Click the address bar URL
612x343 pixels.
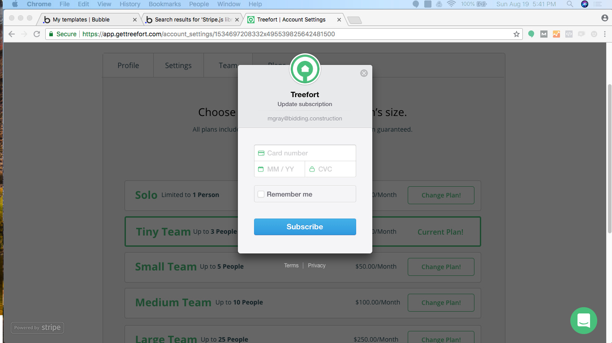[x=209, y=34]
